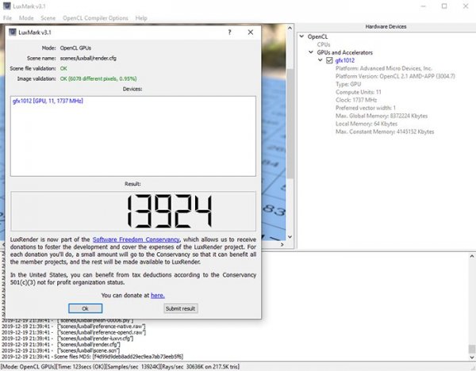Click 'Platform: Advanced Micro Devices' row
This screenshot has height=371, width=476.
pyautogui.click(x=384, y=68)
